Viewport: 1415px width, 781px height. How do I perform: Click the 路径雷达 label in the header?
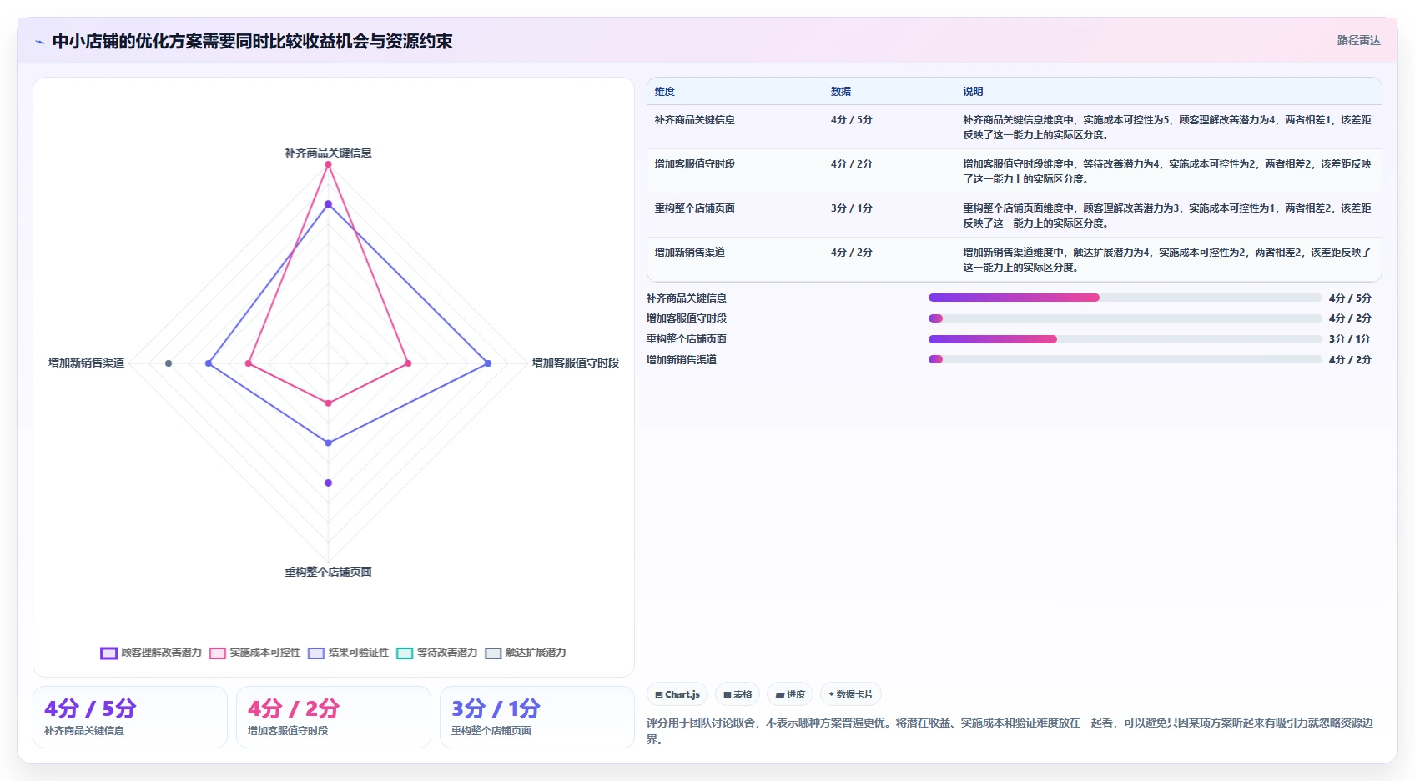(1358, 40)
